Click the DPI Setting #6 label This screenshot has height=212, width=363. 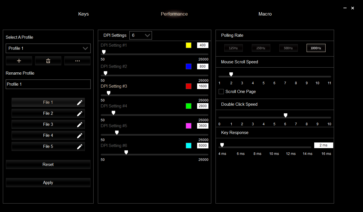pyautogui.click(x=114, y=146)
